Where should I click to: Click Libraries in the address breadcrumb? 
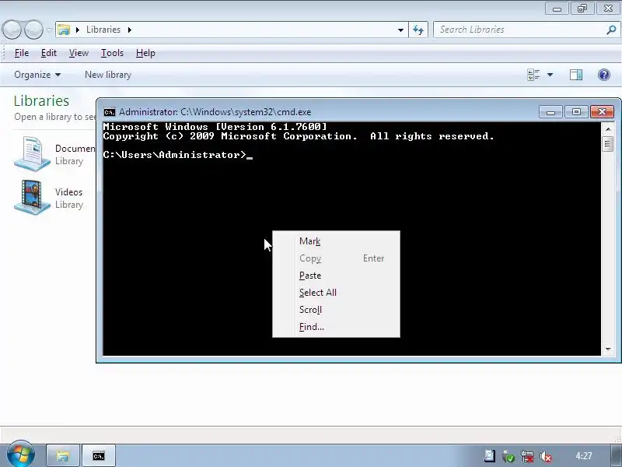(103, 30)
